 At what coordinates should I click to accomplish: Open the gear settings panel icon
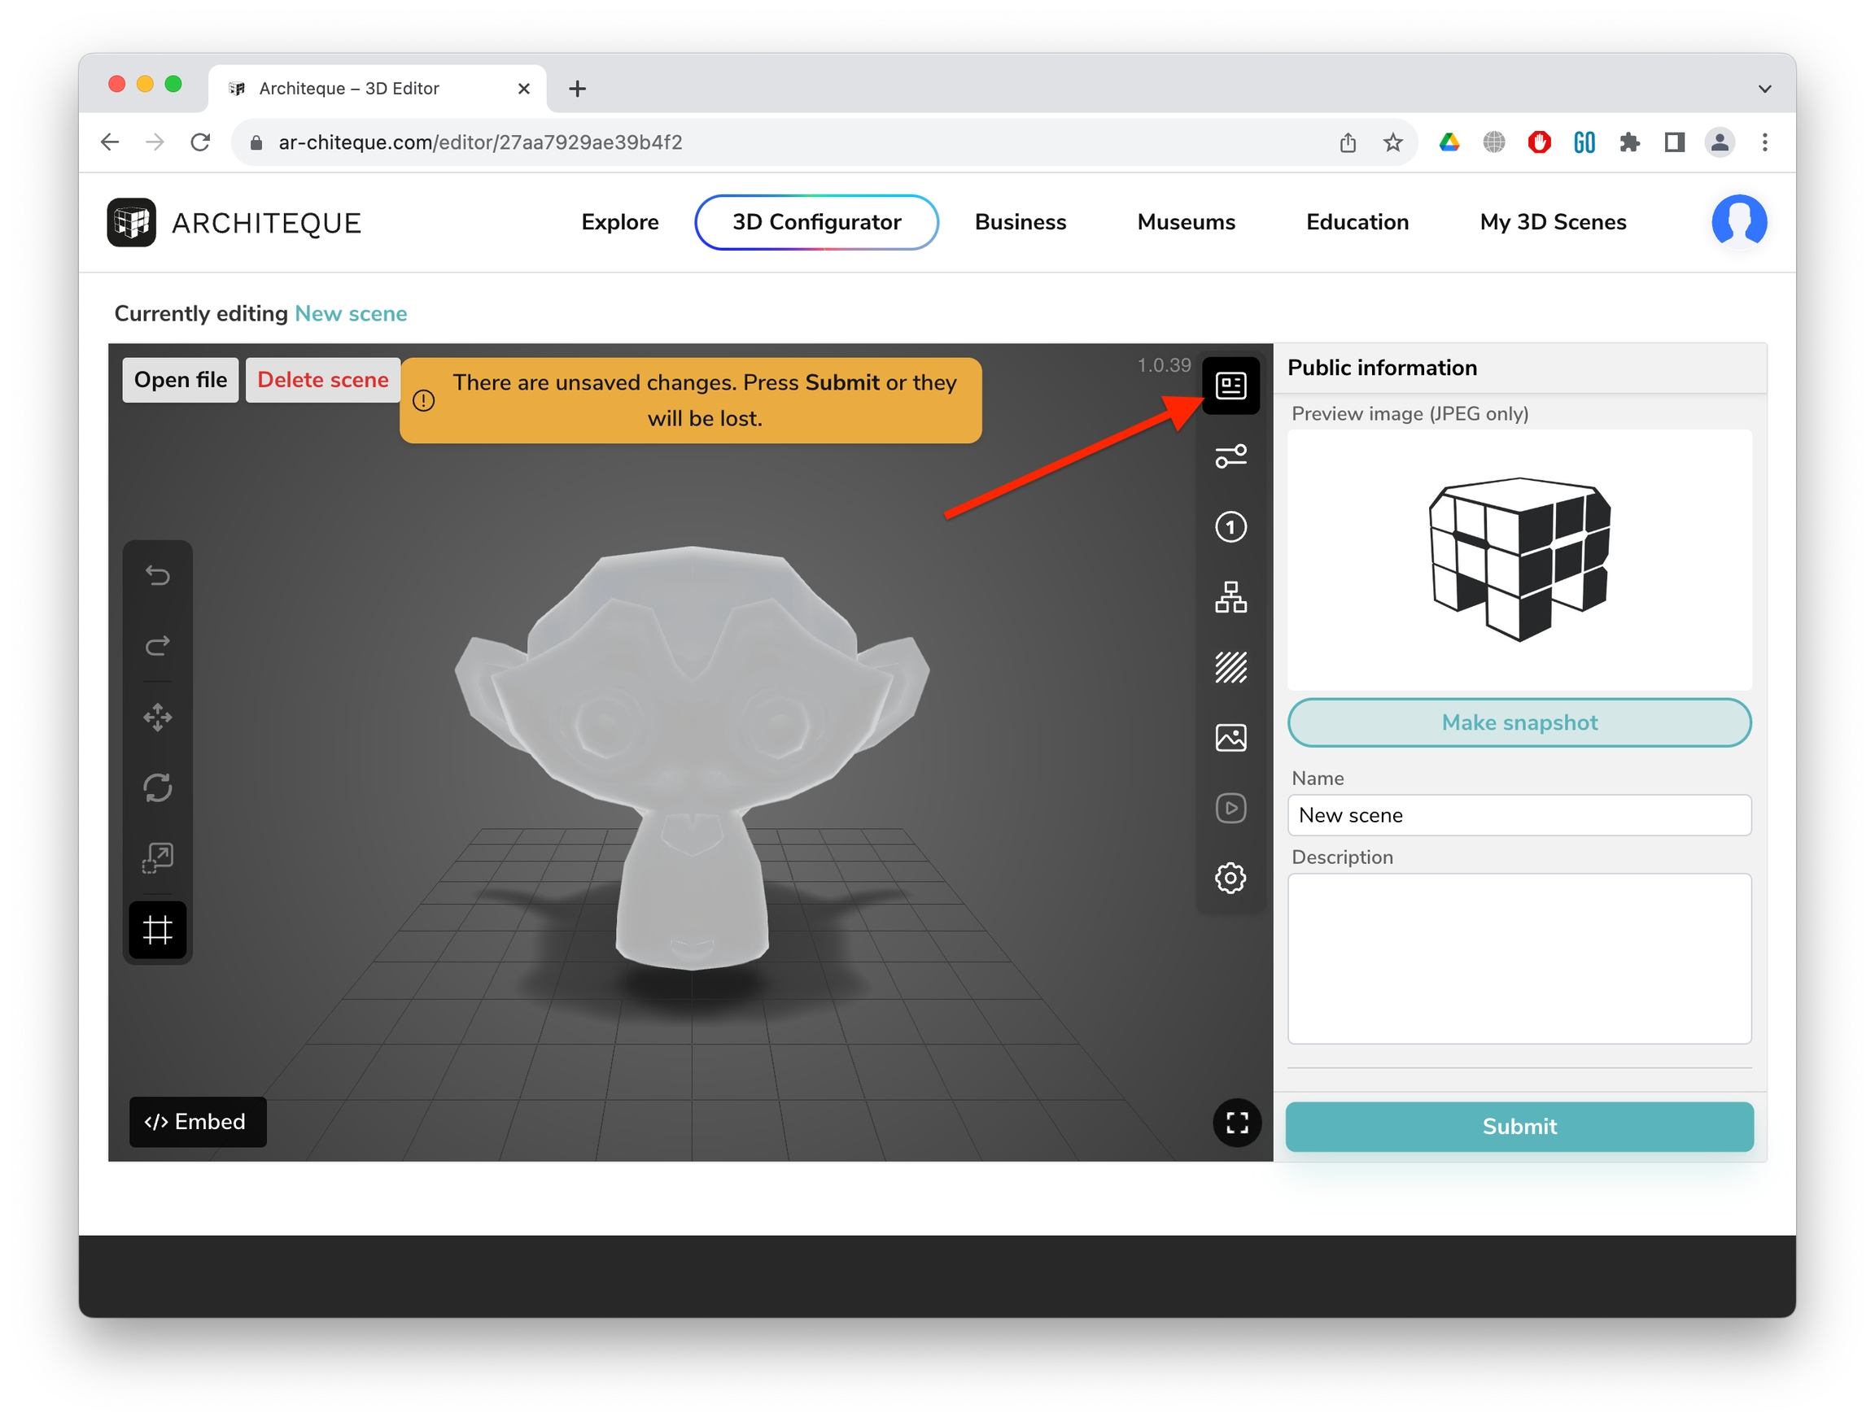coord(1230,878)
